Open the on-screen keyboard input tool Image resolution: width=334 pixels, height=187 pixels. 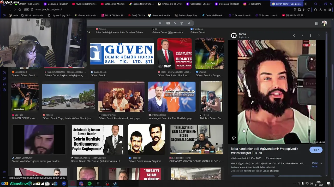point(168,23)
